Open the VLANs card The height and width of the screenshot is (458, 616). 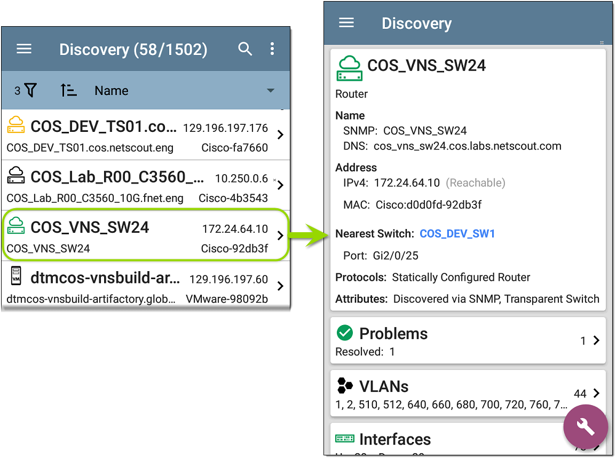coord(468,393)
